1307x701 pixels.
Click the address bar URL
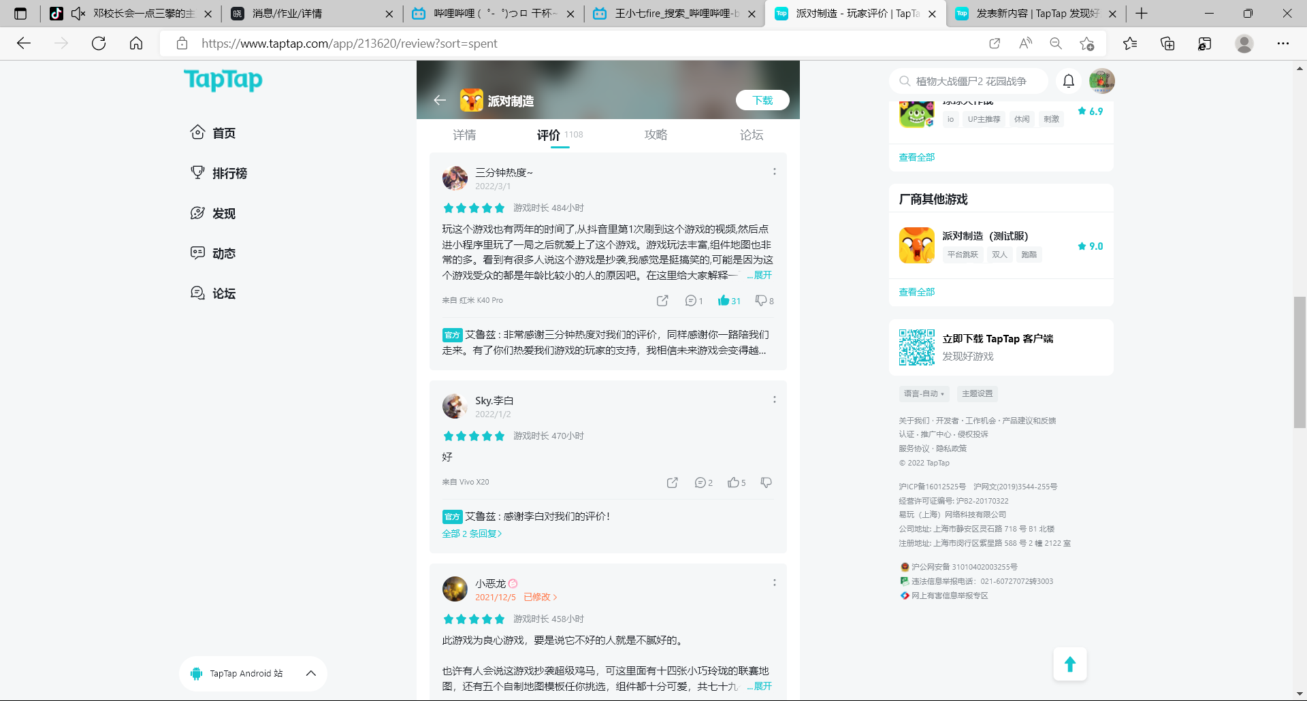[349, 44]
